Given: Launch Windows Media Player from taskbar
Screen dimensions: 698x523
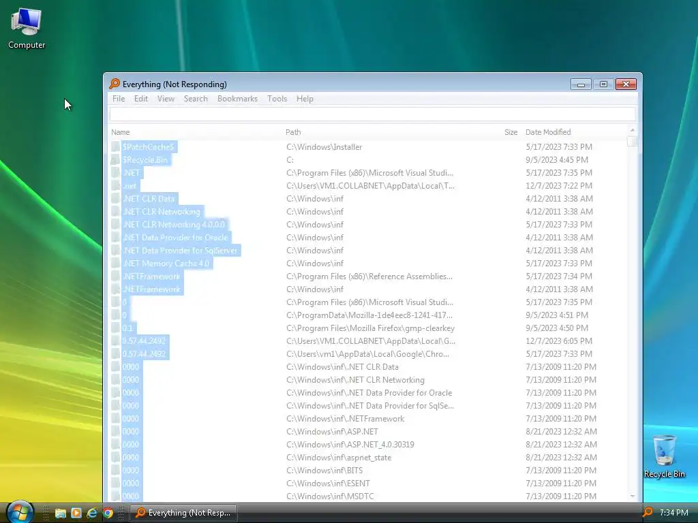Looking at the screenshot, I should (x=76, y=513).
